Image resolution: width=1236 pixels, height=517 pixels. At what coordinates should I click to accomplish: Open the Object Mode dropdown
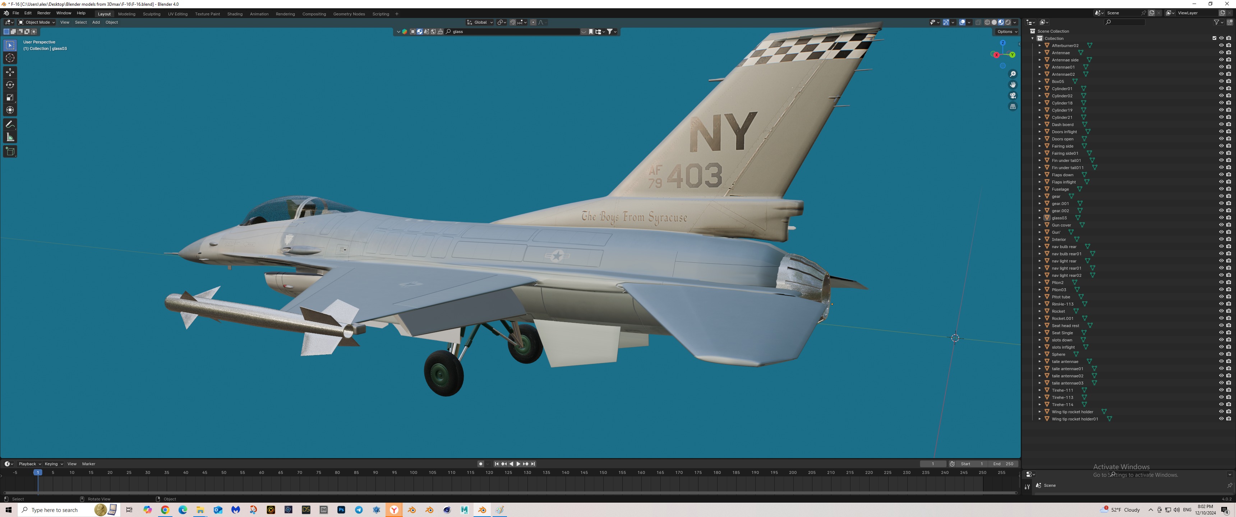coord(36,22)
